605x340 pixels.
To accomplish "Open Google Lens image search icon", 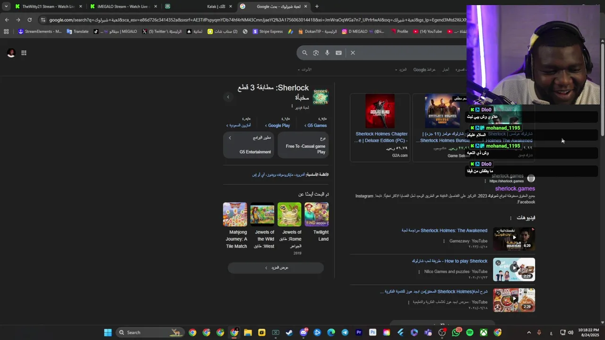I will click(x=316, y=53).
